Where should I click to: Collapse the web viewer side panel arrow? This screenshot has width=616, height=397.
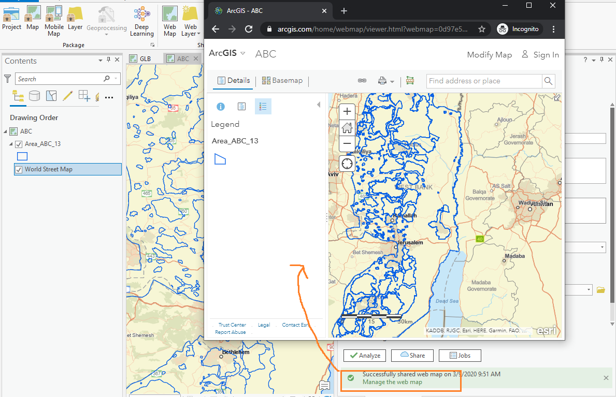coord(319,105)
